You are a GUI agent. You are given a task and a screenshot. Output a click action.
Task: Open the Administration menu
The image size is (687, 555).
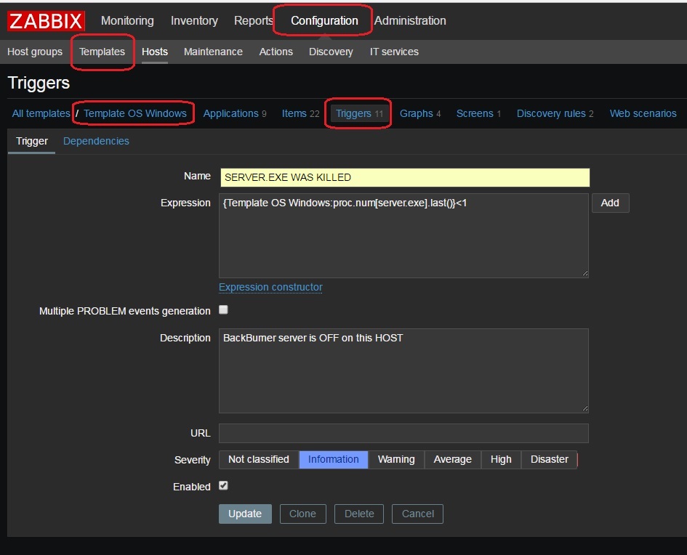point(410,20)
